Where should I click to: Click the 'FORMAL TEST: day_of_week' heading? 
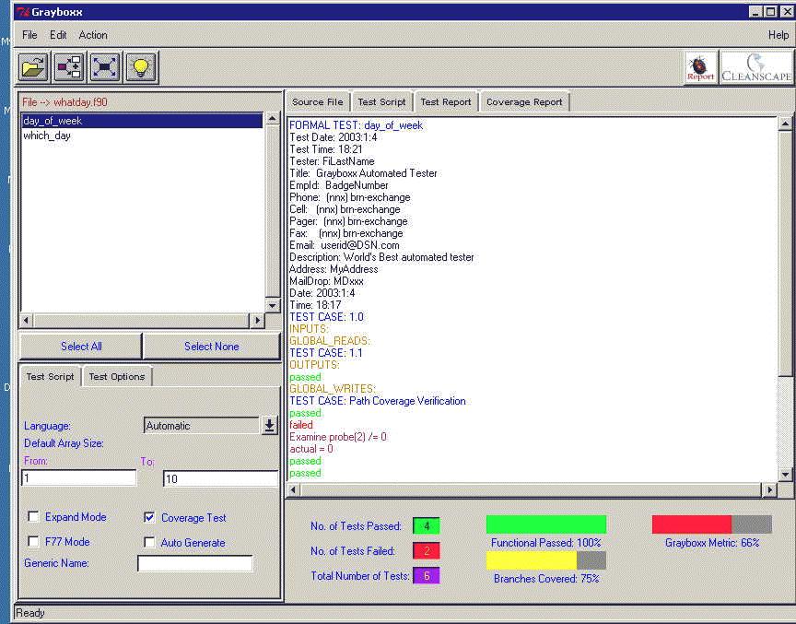[x=356, y=125]
